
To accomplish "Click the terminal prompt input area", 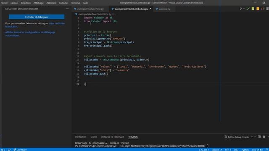I will [207, 146].
